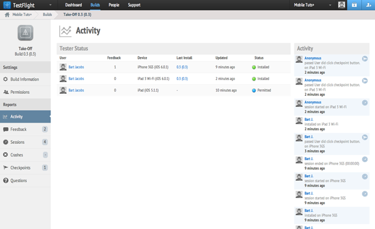Click the Crashes X circle icon
375x229 pixels.
(x=6, y=155)
